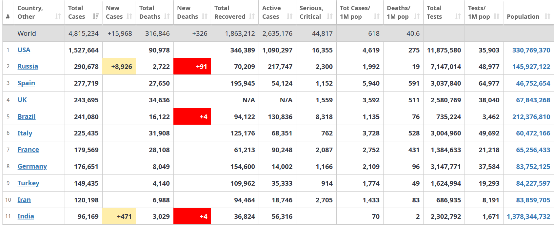
Task: Click Population column sort icon
Action: point(547,16)
